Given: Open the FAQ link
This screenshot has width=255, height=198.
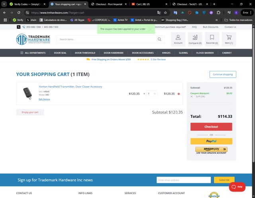Looking at the screenshot, I should click(194, 27).
